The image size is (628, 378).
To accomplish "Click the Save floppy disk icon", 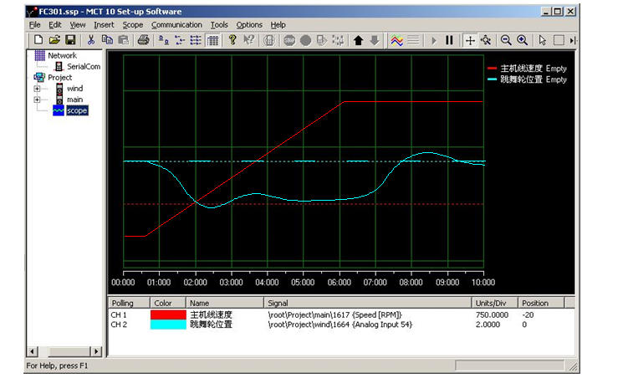I will [x=70, y=40].
